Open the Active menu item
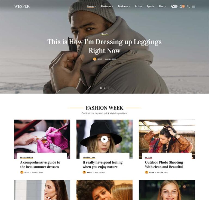The height and width of the screenshot is (200, 209). (x=138, y=6)
